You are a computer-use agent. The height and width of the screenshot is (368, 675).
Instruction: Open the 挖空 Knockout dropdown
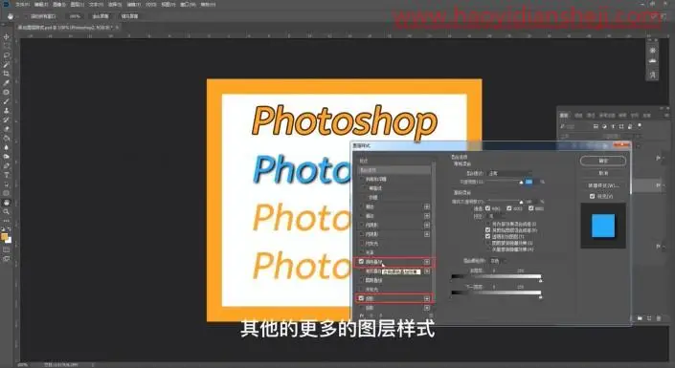[x=496, y=216]
